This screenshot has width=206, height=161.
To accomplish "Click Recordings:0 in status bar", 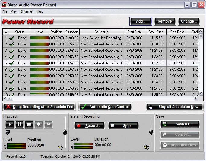I will pos(16,156).
